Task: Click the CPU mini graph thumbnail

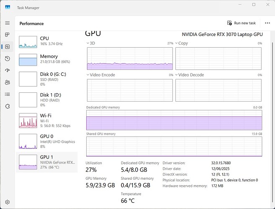Action: coord(28,42)
